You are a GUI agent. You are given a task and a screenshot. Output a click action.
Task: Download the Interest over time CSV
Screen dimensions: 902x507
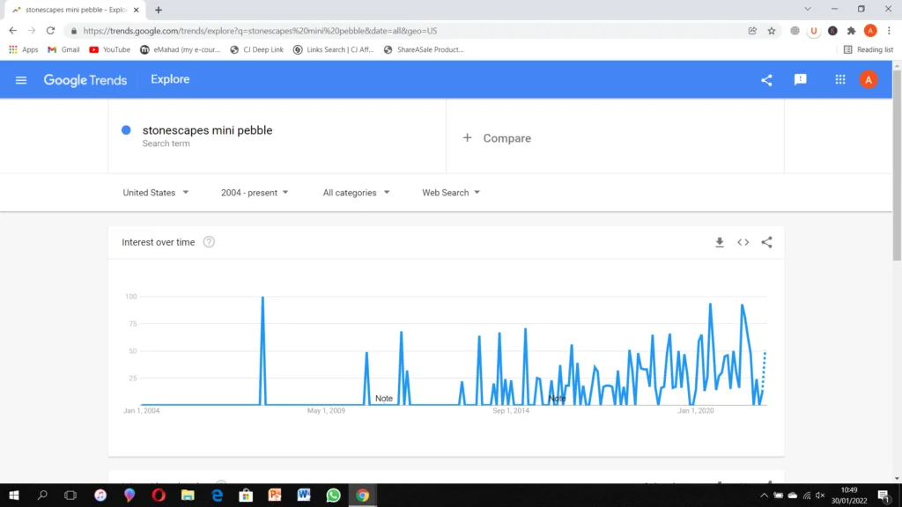click(719, 243)
